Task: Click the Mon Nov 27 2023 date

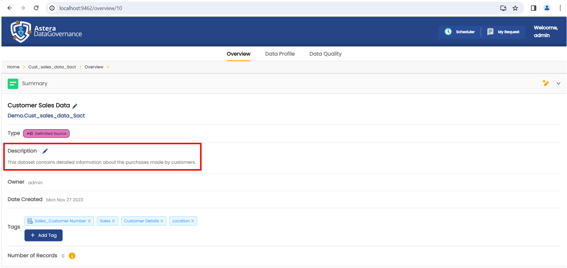Action: coord(65,200)
